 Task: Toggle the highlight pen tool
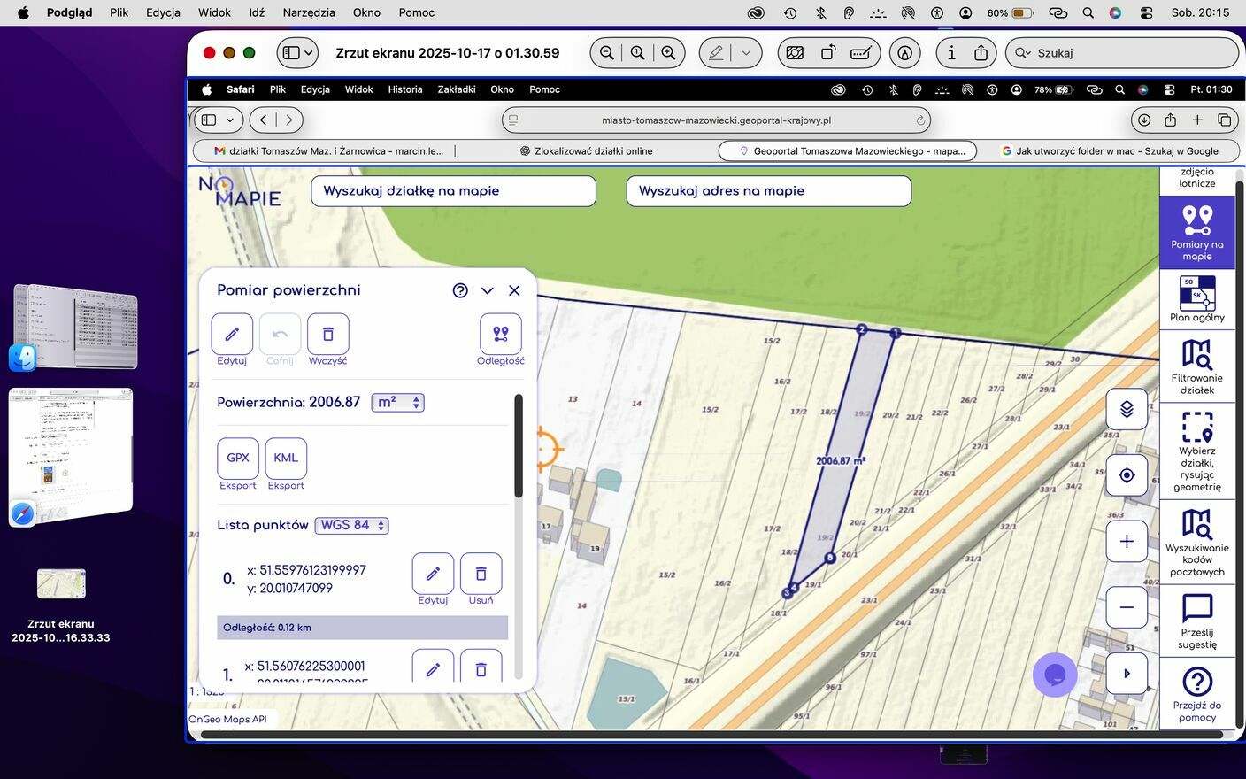tap(716, 53)
